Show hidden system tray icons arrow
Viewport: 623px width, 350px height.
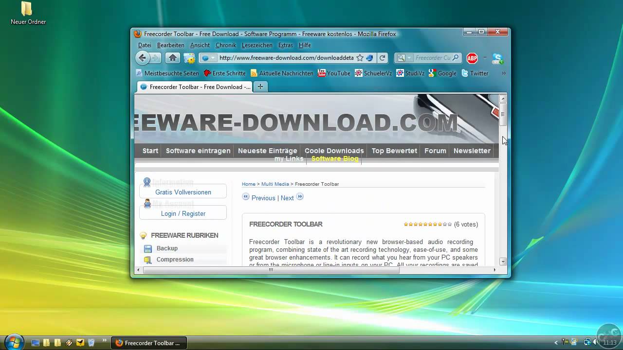point(556,343)
